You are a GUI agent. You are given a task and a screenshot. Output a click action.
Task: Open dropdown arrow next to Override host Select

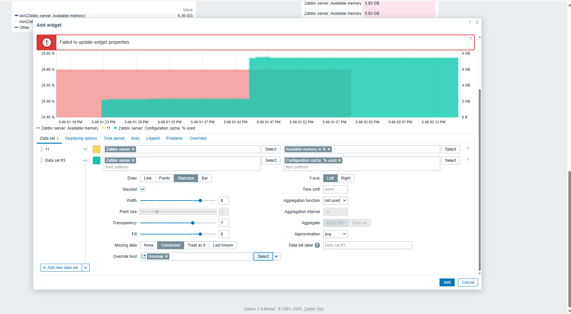(x=276, y=256)
